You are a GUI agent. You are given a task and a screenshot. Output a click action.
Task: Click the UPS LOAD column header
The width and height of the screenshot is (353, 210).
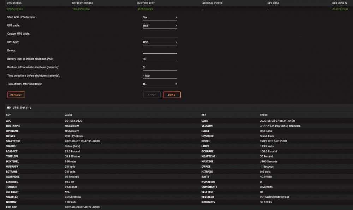273,3
